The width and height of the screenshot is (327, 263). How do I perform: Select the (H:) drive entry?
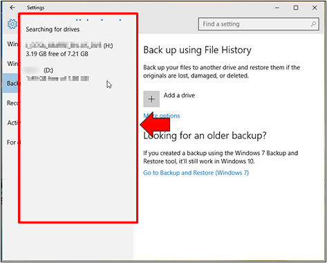click(69, 50)
